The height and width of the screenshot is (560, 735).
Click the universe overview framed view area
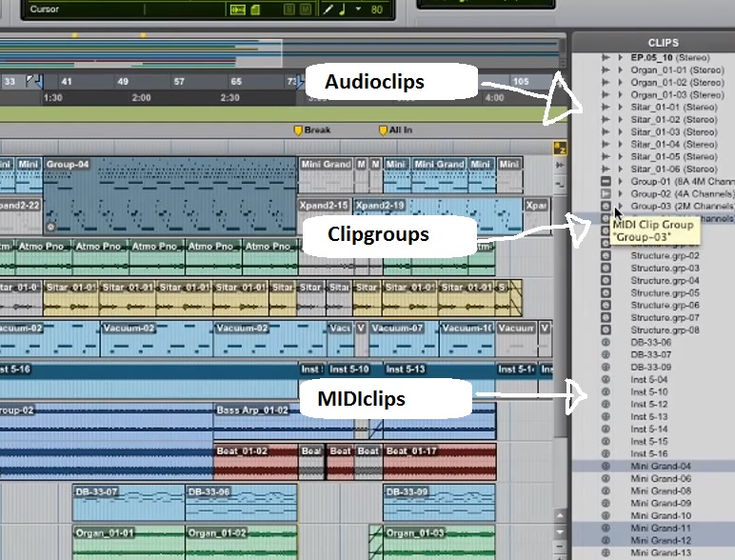tap(141, 54)
